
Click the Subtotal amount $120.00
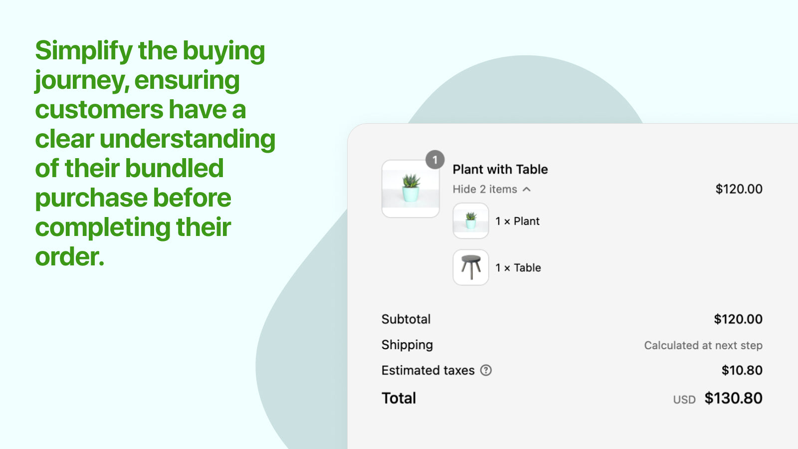(738, 319)
